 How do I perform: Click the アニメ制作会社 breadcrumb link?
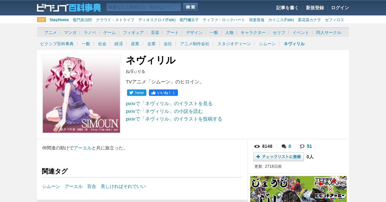[x=195, y=44]
